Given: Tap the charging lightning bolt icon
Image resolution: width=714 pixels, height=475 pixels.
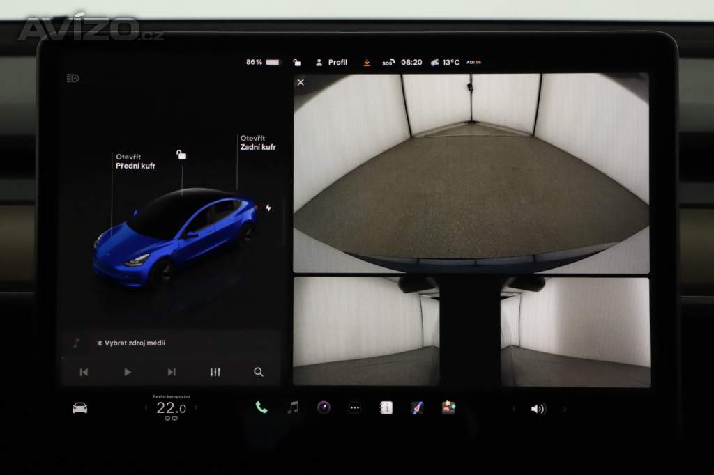Looking at the screenshot, I should click(x=268, y=208).
